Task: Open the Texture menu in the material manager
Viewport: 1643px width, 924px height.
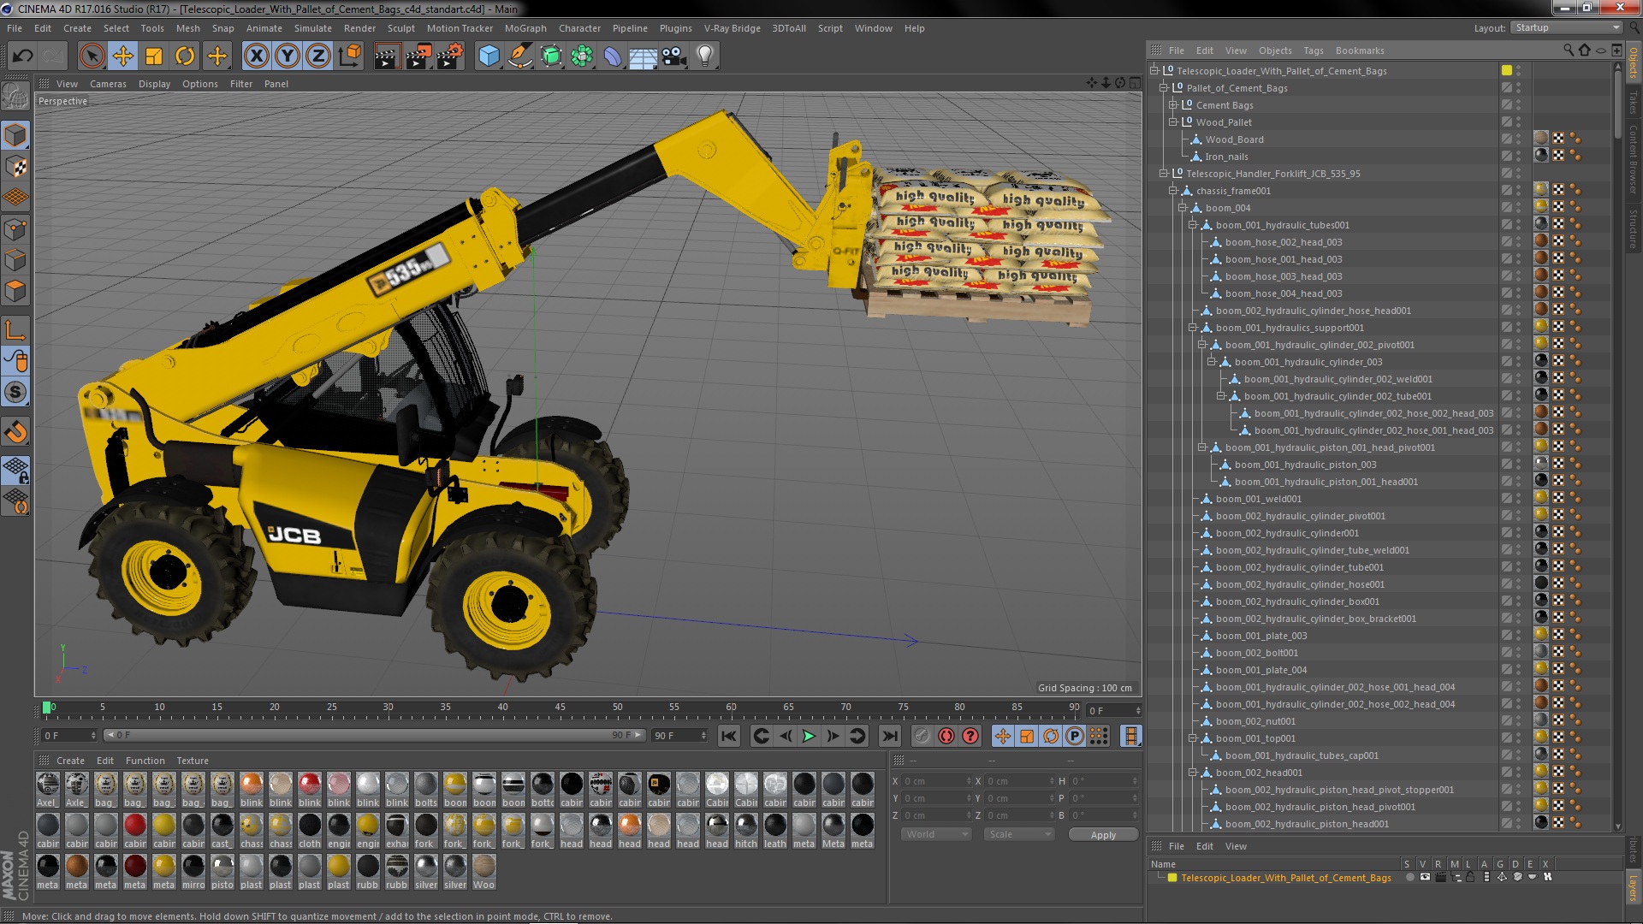Action: click(192, 761)
